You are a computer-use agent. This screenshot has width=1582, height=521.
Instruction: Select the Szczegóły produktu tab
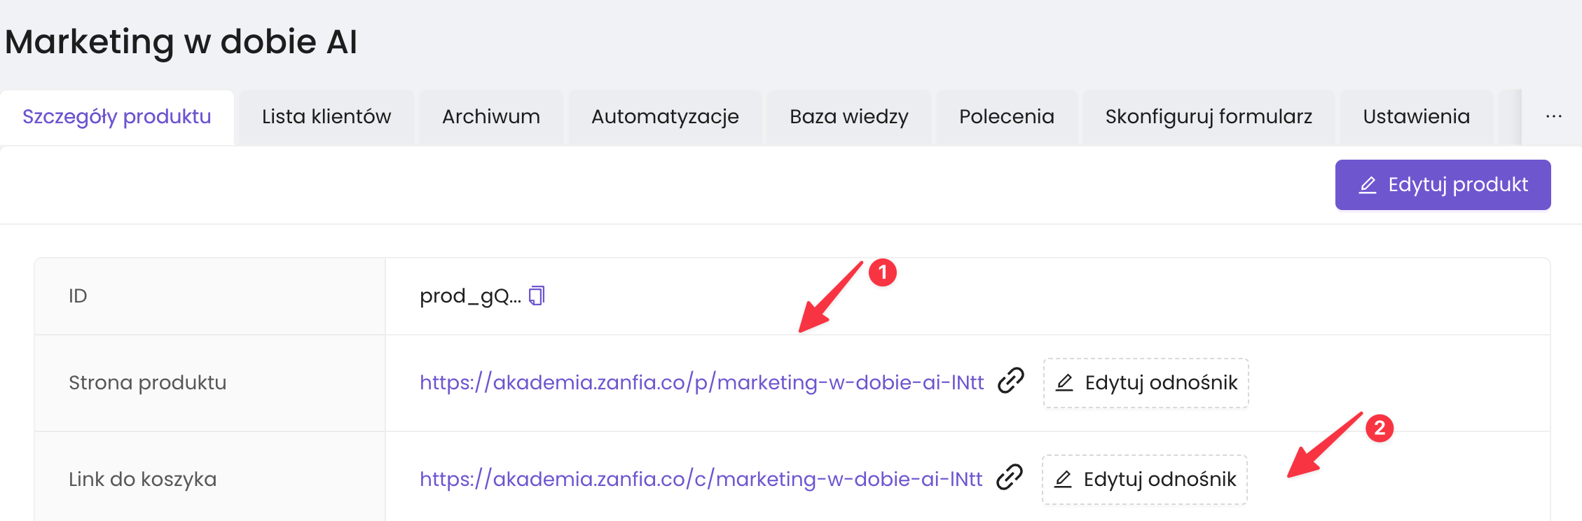tap(117, 117)
